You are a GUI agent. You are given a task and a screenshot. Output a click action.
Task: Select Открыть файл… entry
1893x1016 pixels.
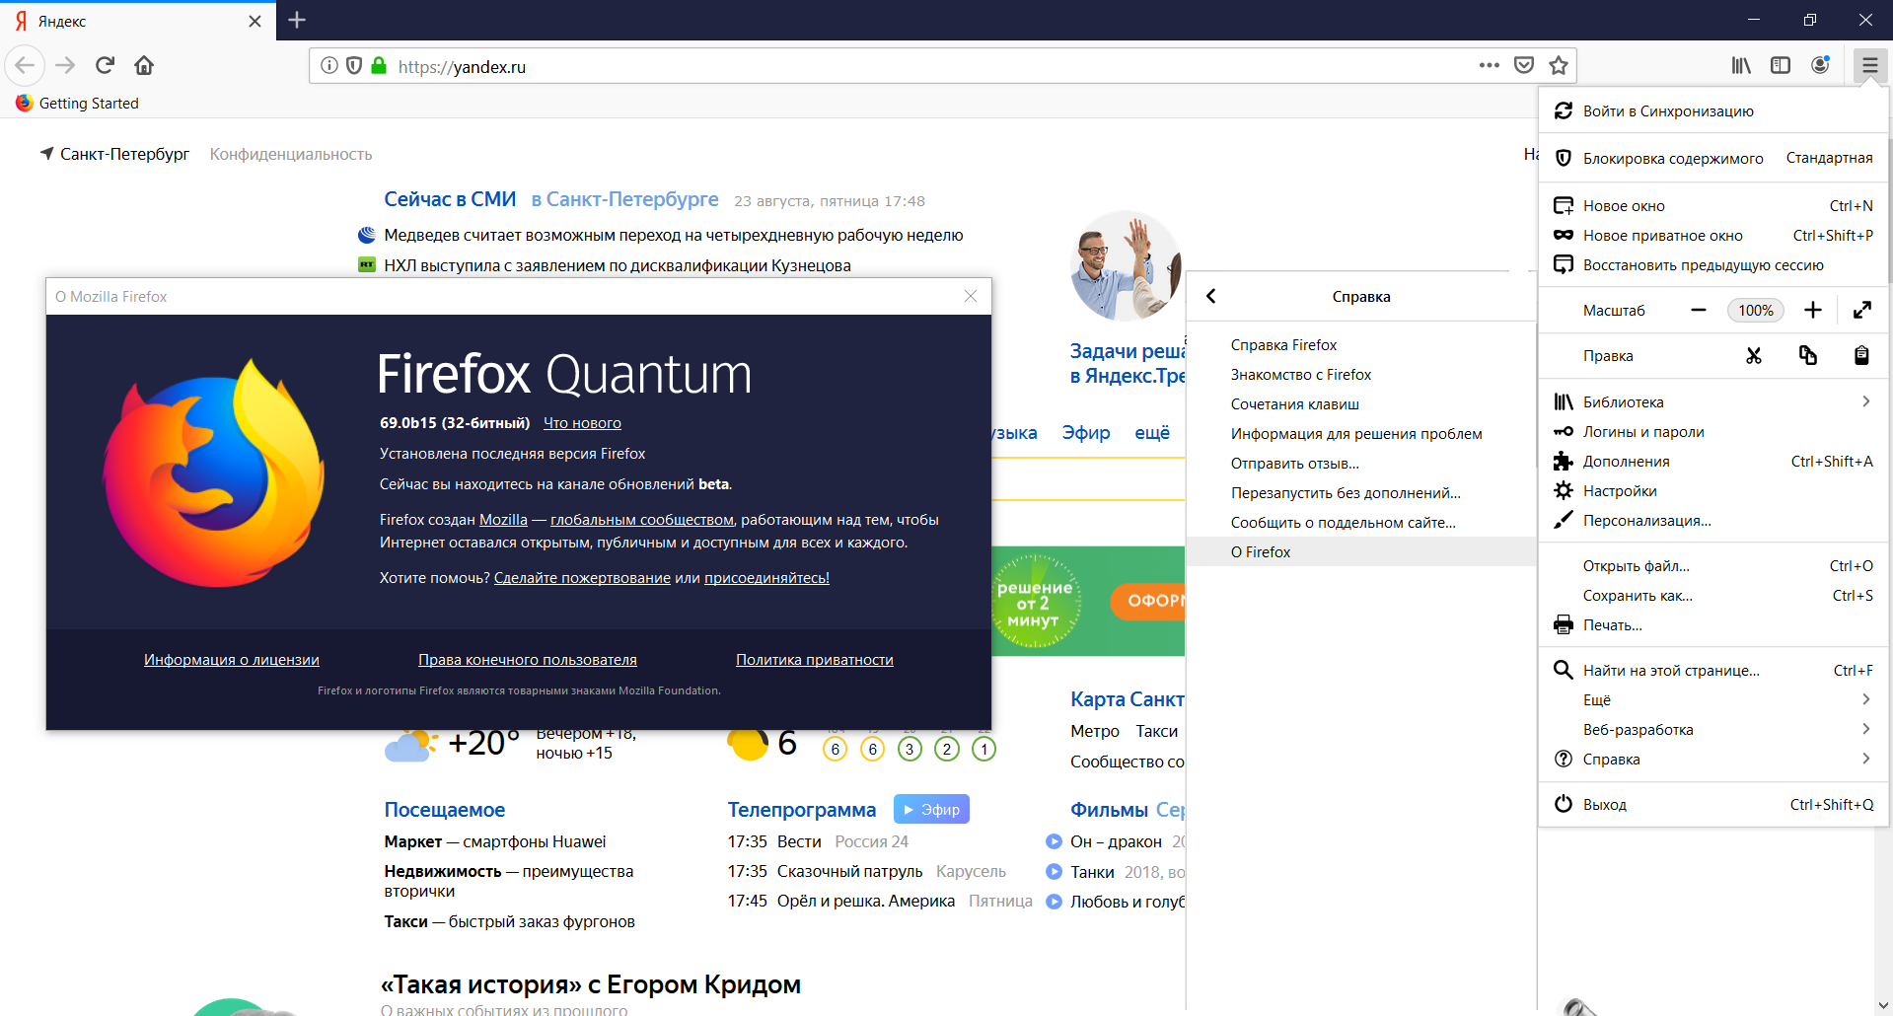[1713, 566]
